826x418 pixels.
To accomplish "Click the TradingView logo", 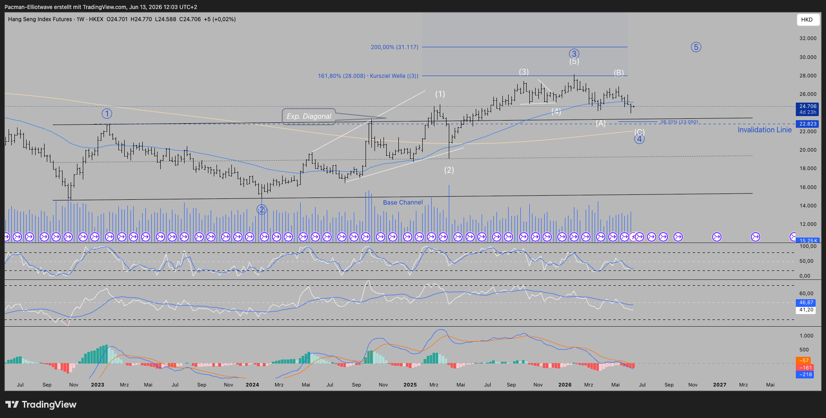I will [x=41, y=405].
